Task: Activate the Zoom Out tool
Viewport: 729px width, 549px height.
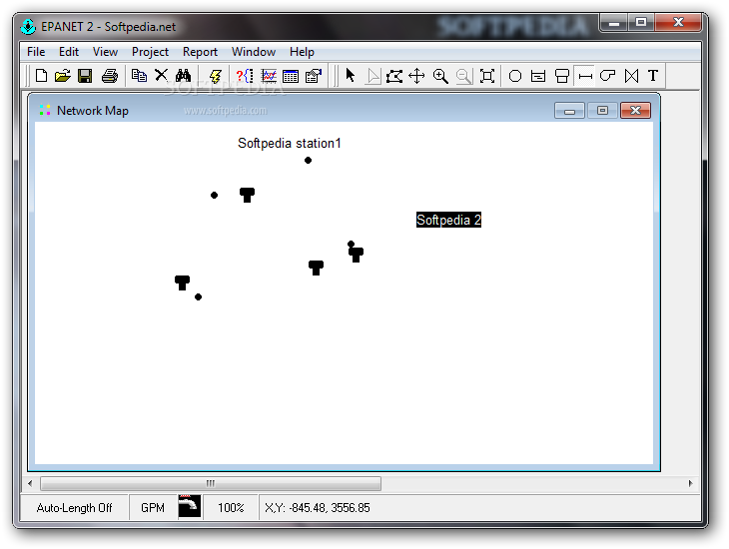Action: (463, 75)
